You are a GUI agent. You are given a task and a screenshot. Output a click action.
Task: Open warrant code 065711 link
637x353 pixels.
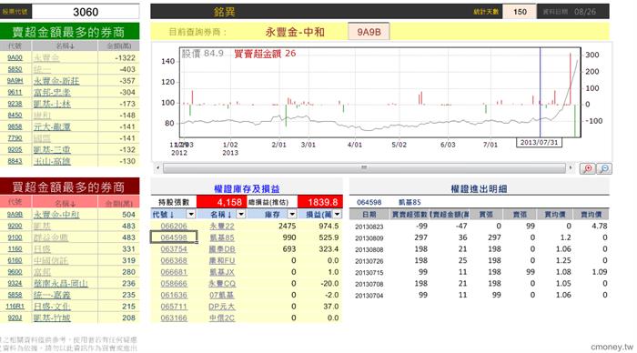tap(174, 307)
